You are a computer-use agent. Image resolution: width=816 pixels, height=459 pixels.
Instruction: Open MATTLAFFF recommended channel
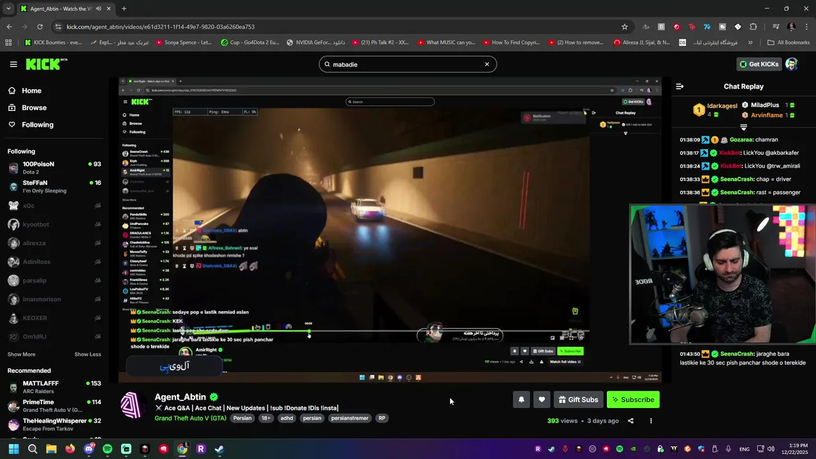point(54,387)
